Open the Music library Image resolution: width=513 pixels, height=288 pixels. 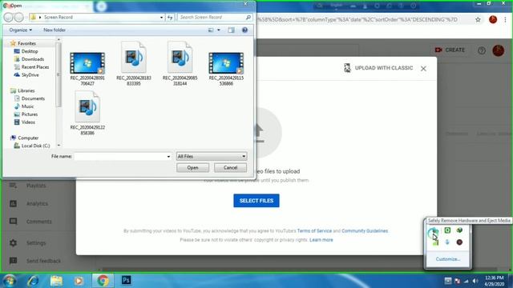27,106
